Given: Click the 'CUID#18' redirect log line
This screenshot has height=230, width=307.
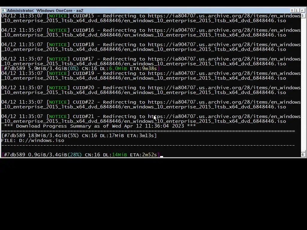Looking at the screenshot, I should (151, 47).
